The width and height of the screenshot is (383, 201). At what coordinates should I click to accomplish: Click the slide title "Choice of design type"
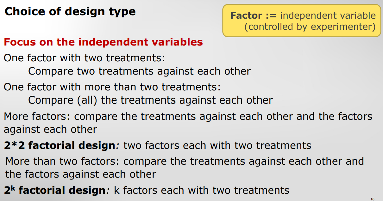tap(70, 12)
